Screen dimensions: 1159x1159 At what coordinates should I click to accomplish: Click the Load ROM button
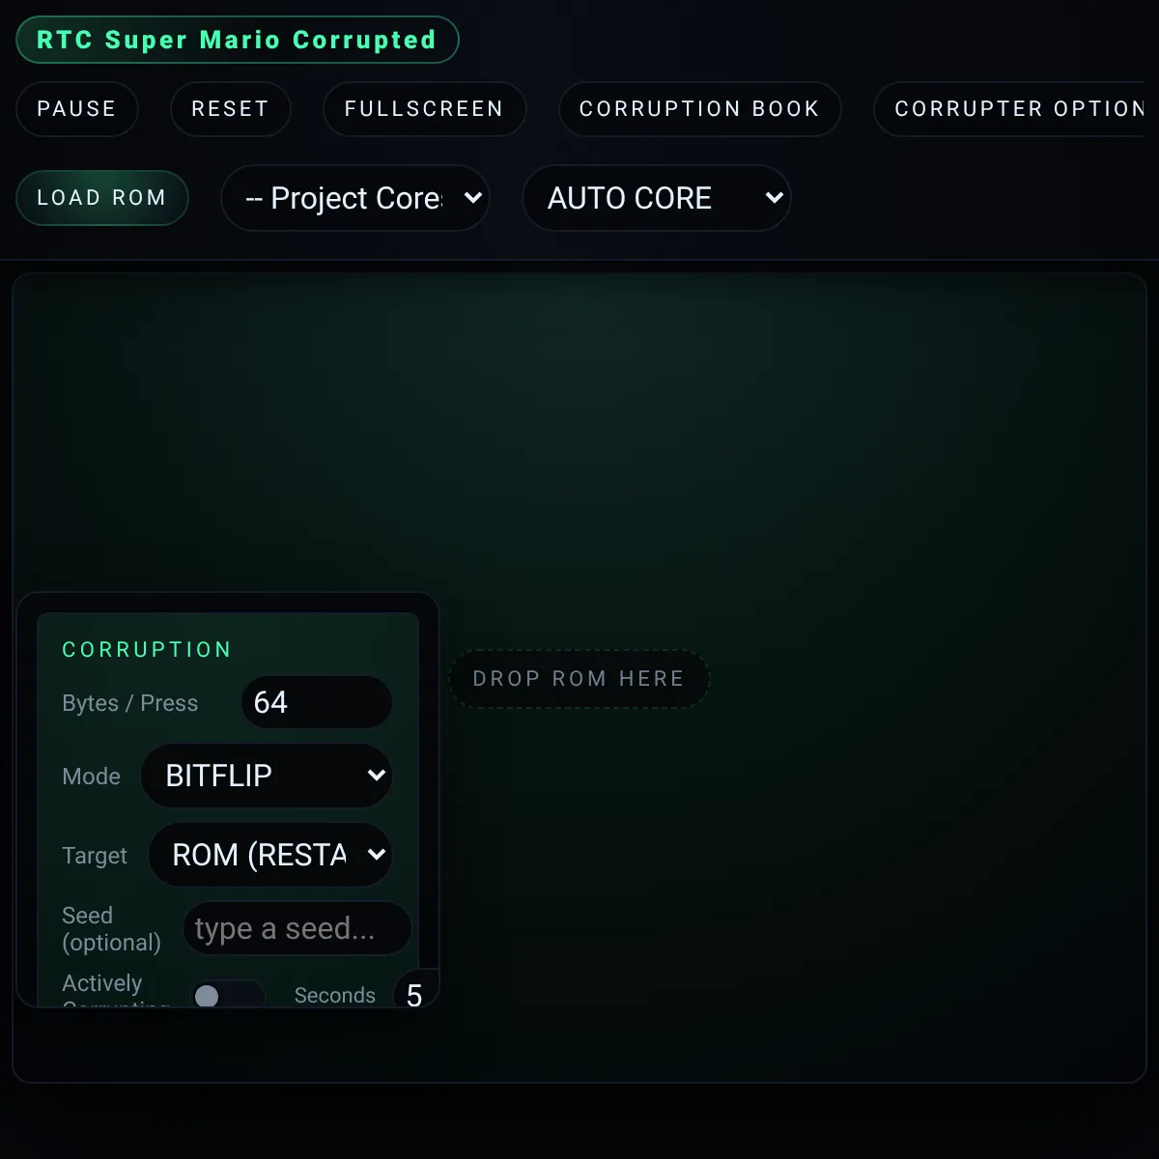tap(101, 198)
